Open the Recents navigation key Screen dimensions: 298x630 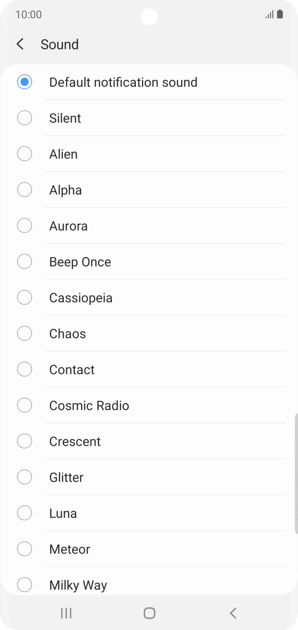pos(66,613)
